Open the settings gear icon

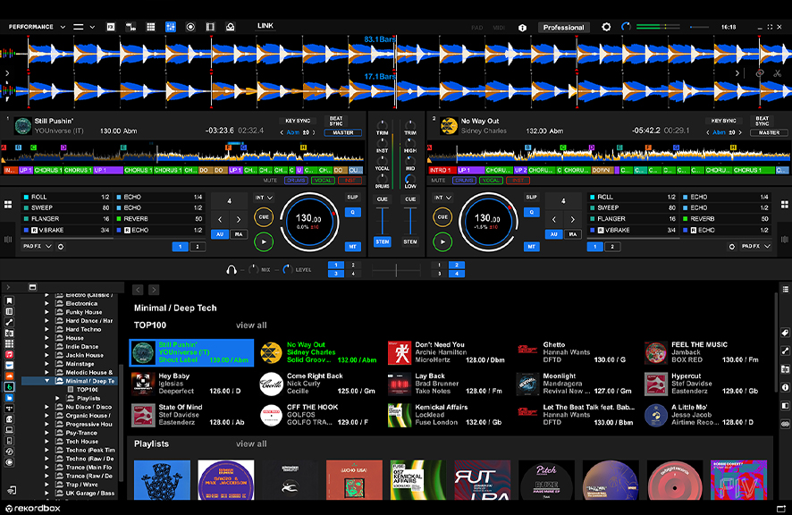point(606,27)
